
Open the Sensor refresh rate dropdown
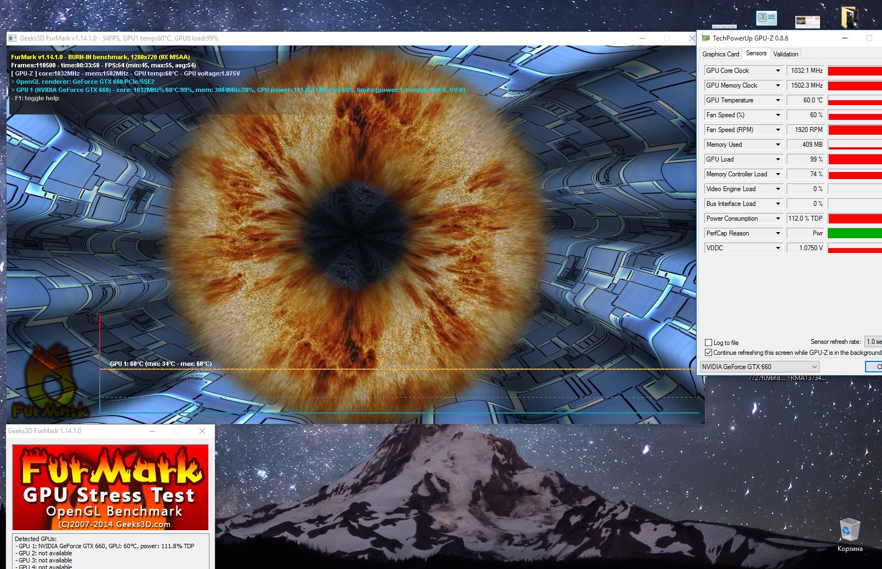point(873,342)
